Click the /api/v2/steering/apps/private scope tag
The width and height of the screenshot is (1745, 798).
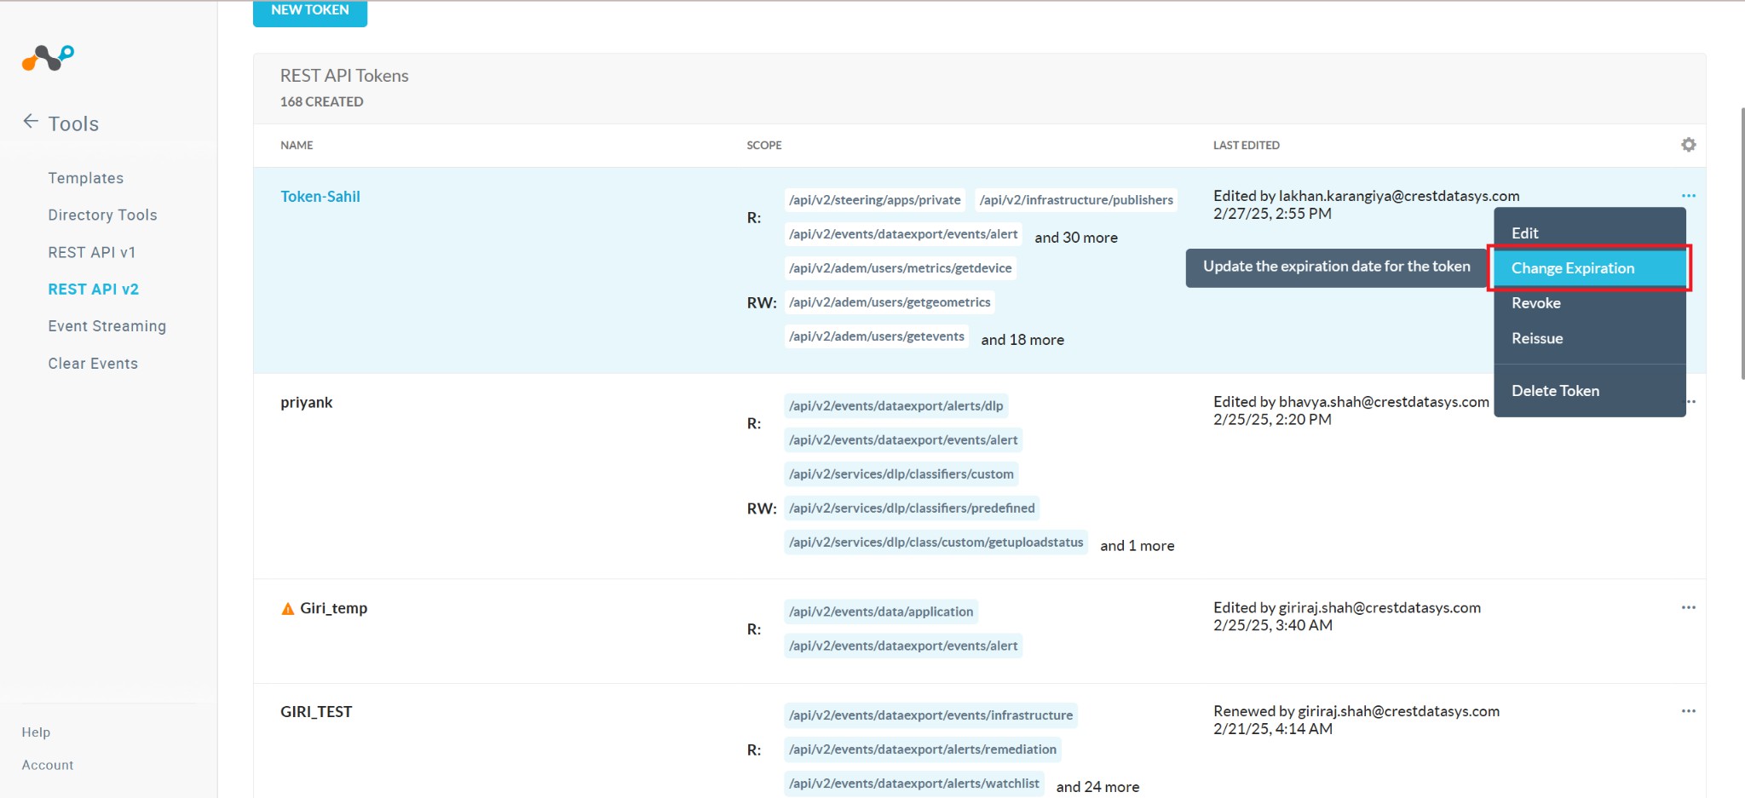874,200
